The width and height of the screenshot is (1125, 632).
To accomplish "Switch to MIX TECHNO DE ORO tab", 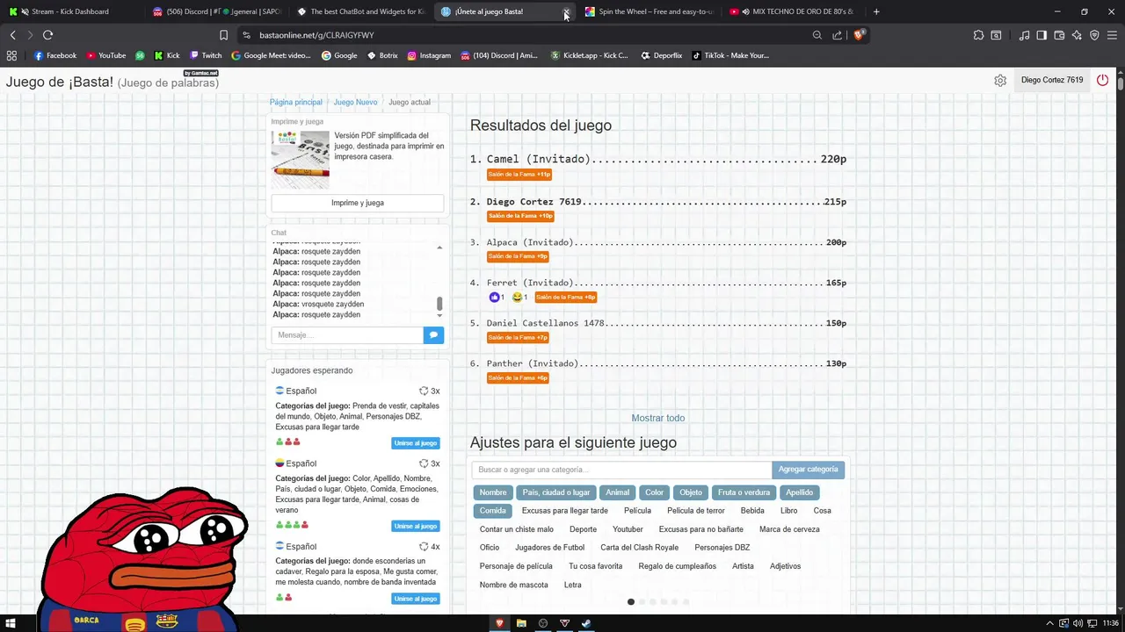I will (x=794, y=11).
